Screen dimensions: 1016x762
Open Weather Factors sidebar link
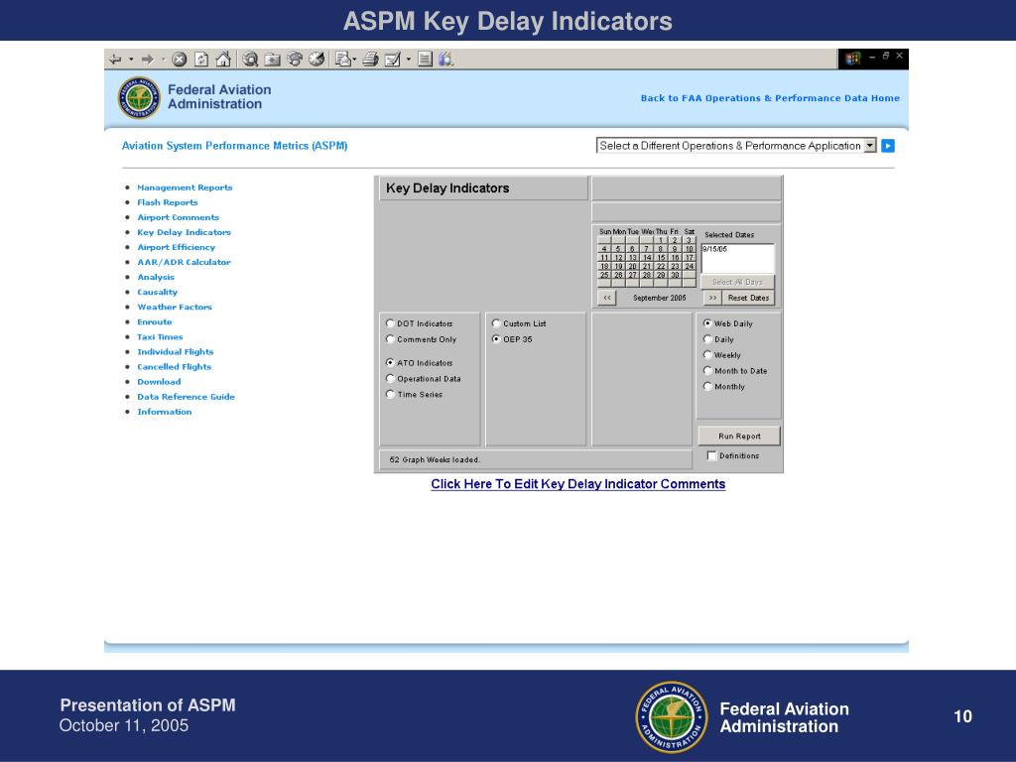pos(175,307)
